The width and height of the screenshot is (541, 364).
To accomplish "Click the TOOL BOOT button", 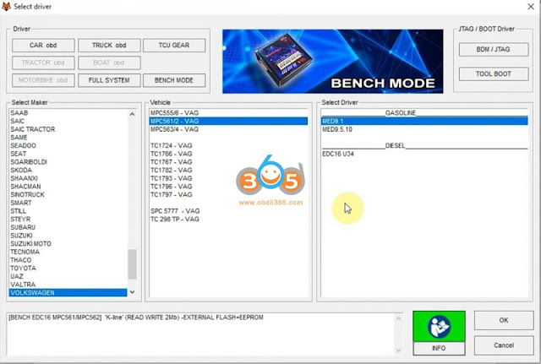I will pos(494,73).
